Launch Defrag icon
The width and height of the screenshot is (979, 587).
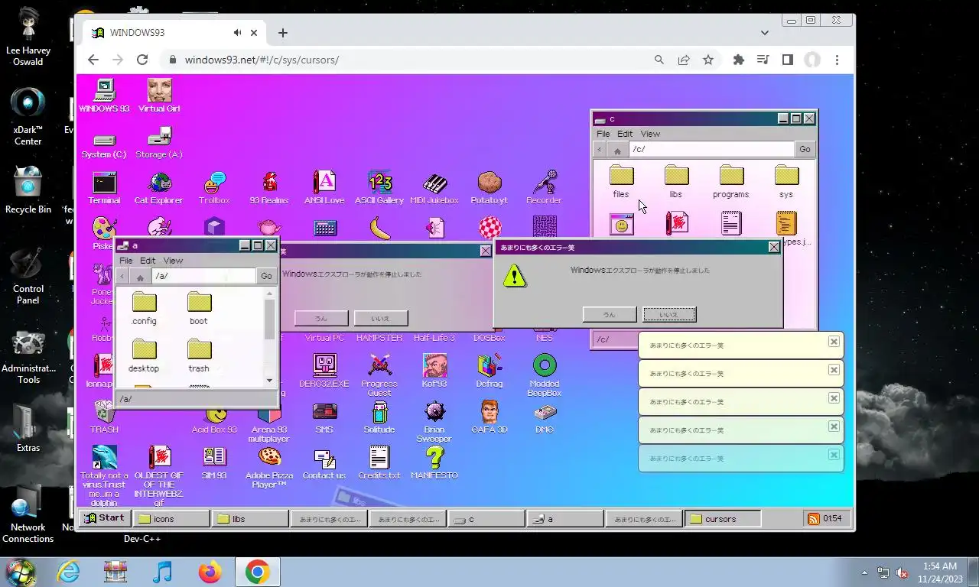pyautogui.click(x=489, y=371)
